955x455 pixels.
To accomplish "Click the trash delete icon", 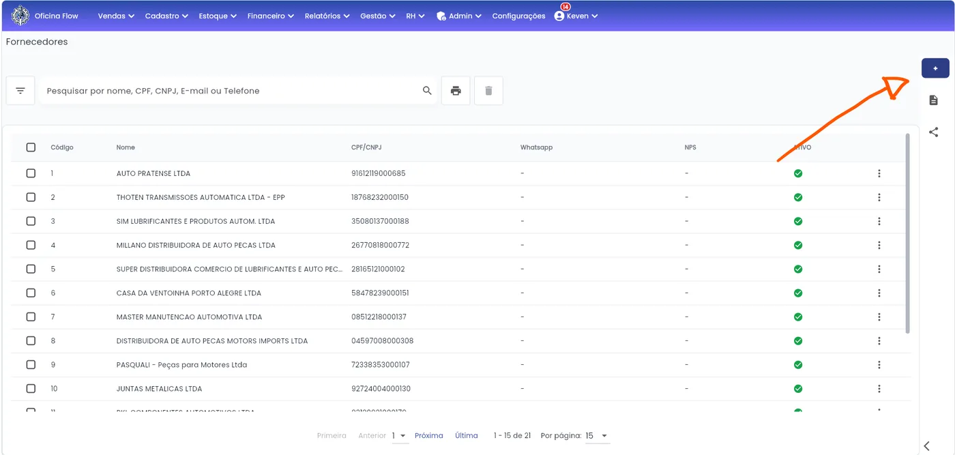I will coord(488,91).
